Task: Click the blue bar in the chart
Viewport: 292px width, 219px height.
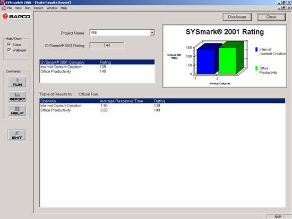Action: [205, 62]
